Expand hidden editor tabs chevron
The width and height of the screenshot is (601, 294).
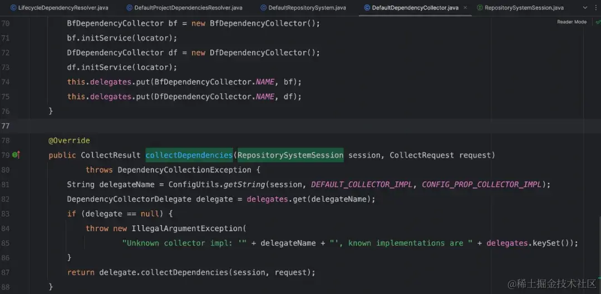pyautogui.click(x=585, y=8)
